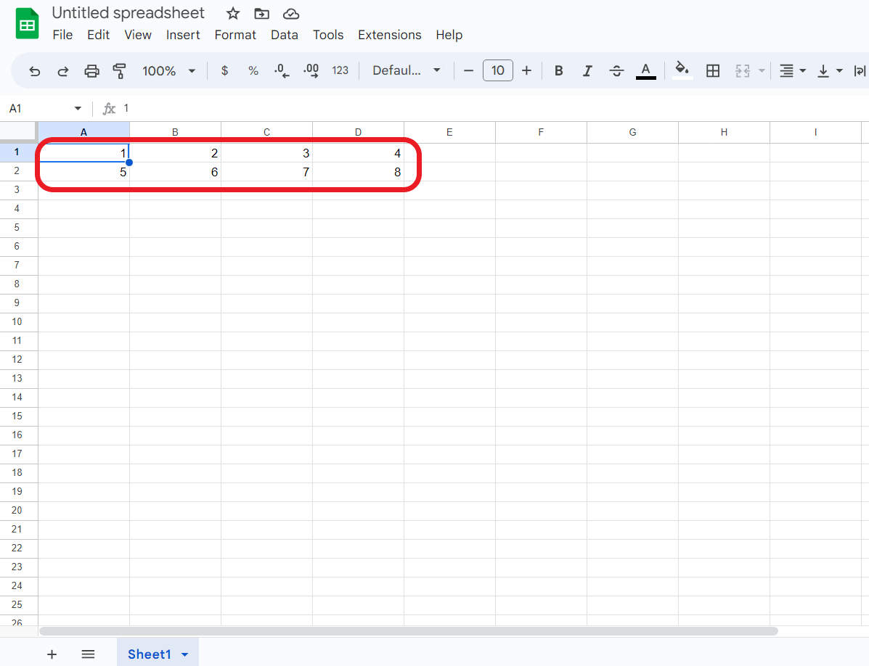Open the Extensions menu
The height and width of the screenshot is (666, 869).
(x=389, y=34)
